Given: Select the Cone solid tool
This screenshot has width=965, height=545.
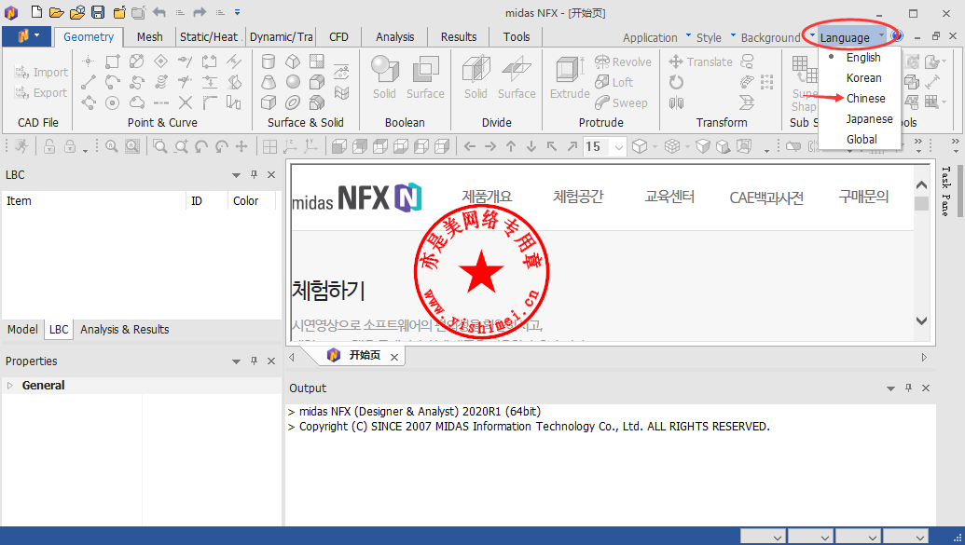Looking at the screenshot, I should pyautogui.click(x=269, y=82).
